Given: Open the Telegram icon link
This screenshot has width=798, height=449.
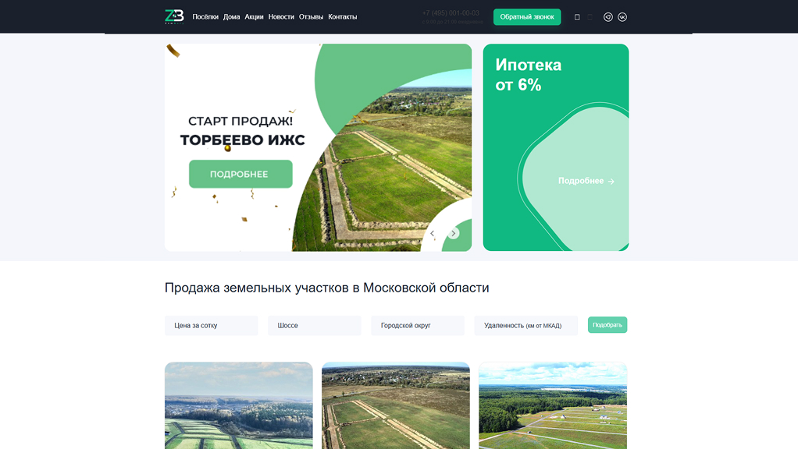Looking at the screenshot, I should tap(607, 17).
